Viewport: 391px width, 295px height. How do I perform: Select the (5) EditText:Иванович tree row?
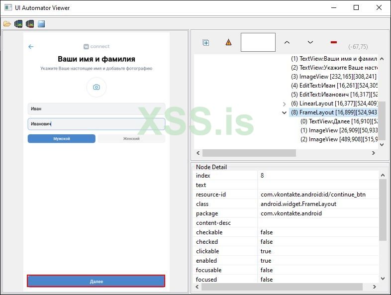[334, 95]
